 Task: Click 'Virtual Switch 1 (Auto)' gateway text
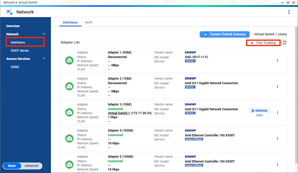[x=271, y=34]
